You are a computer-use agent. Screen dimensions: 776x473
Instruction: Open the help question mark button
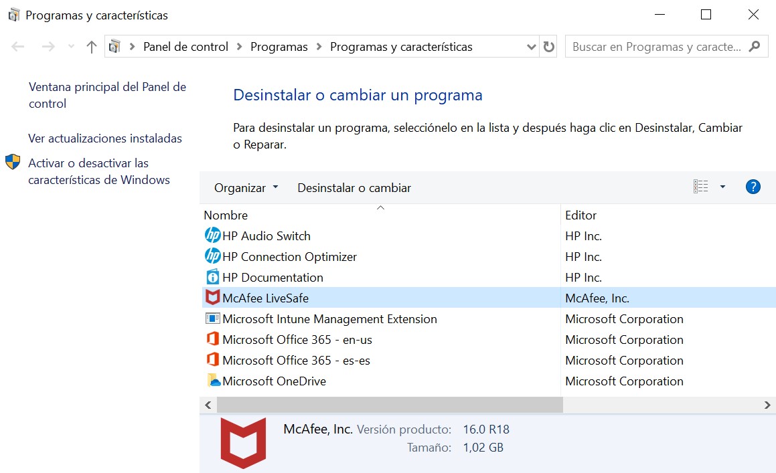753,187
